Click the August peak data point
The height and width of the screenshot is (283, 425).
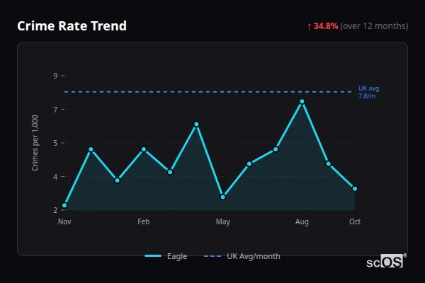(x=302, y=102)
